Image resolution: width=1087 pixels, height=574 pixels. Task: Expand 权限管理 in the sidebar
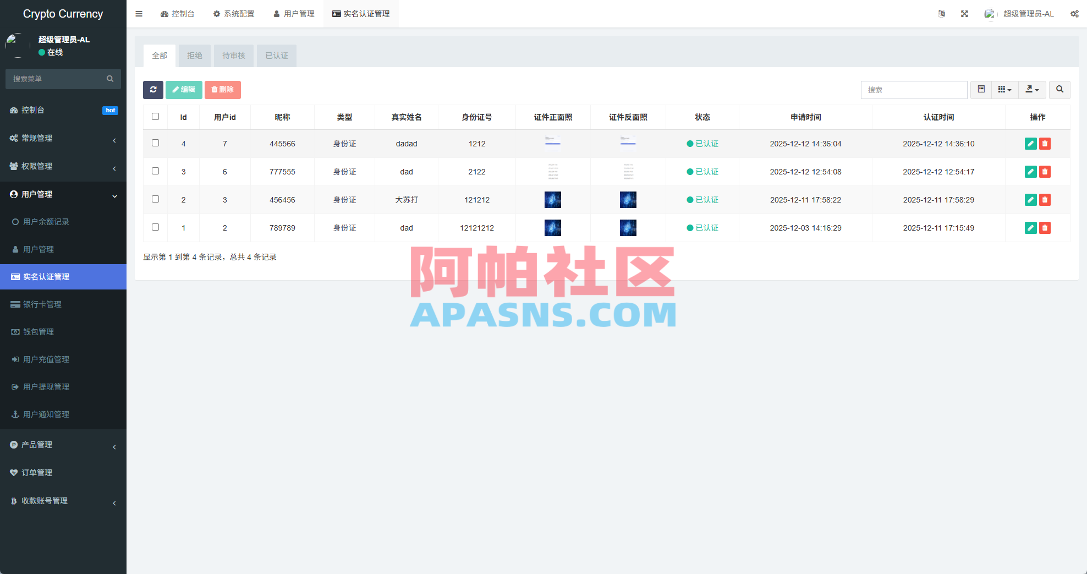[63, 166]
